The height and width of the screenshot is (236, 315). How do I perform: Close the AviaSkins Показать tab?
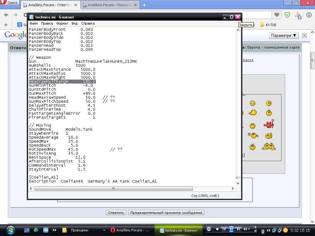[135, 5]
